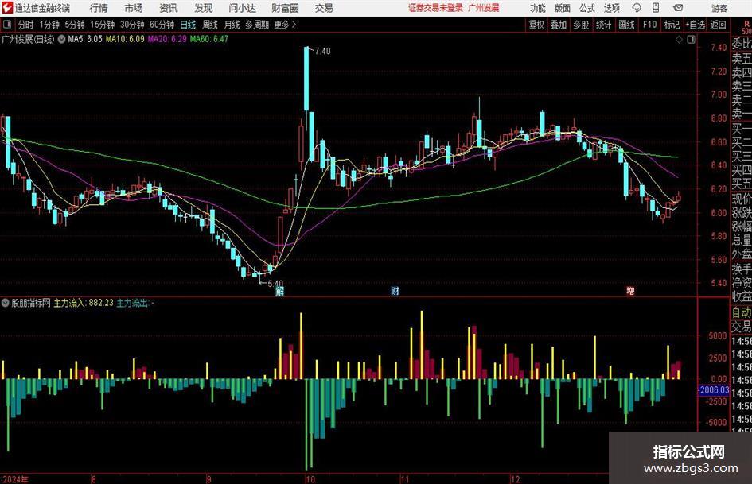752x484 pixels.
Task: Click the '财' financial marker on the chart
Action: [x=395, y=291]
